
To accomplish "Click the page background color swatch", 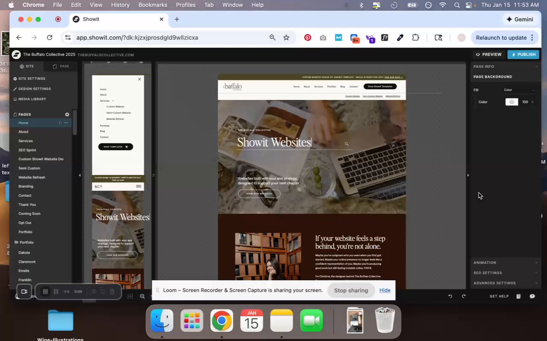I will (x=512, y=102).
